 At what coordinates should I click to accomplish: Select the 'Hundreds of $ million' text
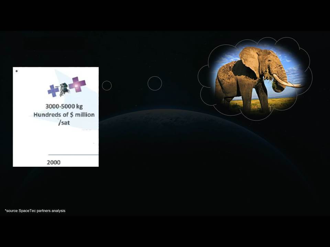click(64, 115)
